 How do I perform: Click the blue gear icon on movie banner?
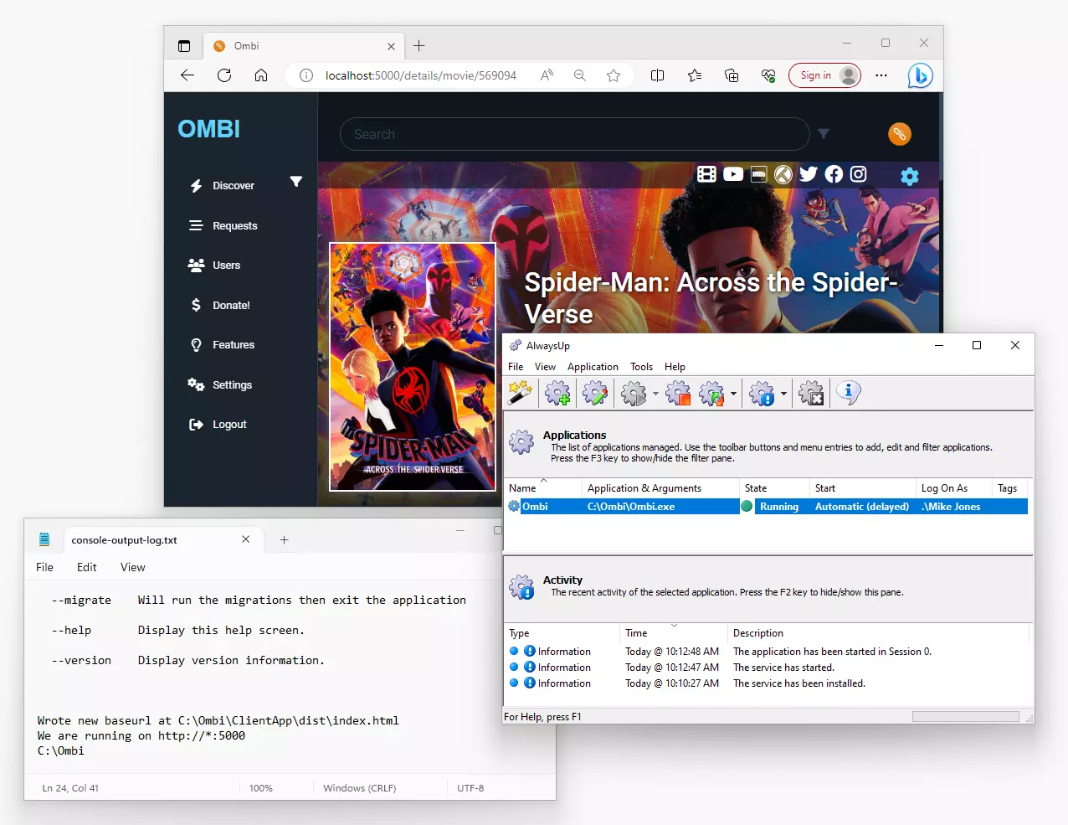tap(910, 176)
